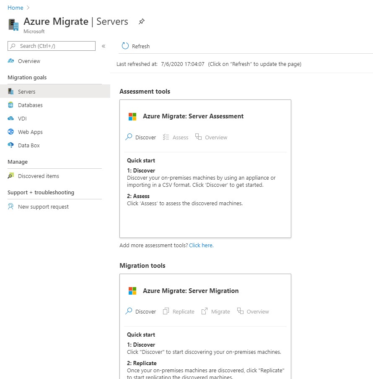
Task: Click the breadcrumb chevron after Home
Action: pyautogui.click(x=28, y=8)
